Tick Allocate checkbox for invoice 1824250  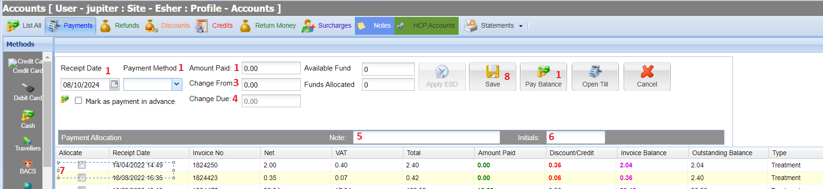(82, 165)
